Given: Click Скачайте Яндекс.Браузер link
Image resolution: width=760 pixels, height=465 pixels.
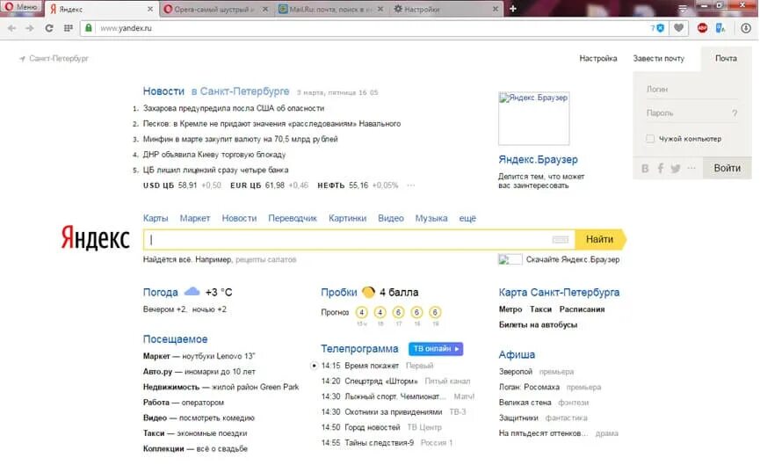Looking at the screenshot, I should (573, 259).
